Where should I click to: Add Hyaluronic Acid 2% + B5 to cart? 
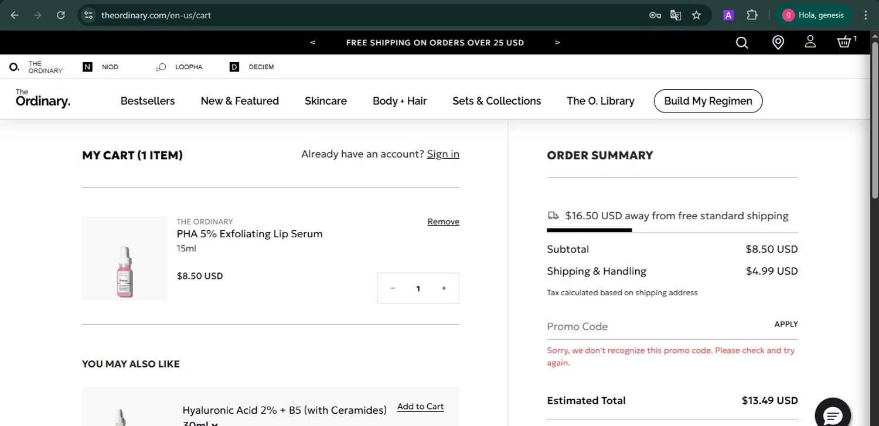pyautogui.click(x=420, y=406)
